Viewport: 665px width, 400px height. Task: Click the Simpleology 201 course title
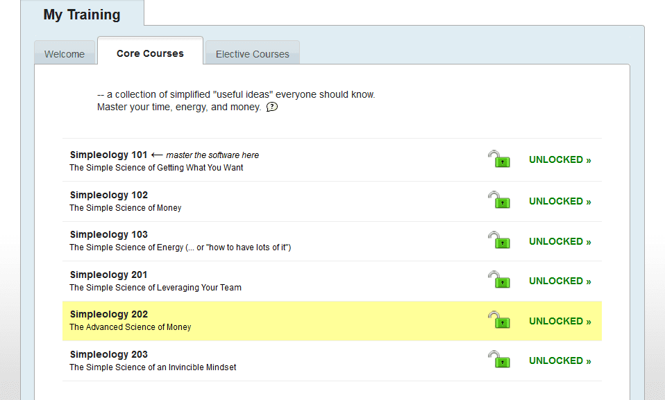point(108,275)
